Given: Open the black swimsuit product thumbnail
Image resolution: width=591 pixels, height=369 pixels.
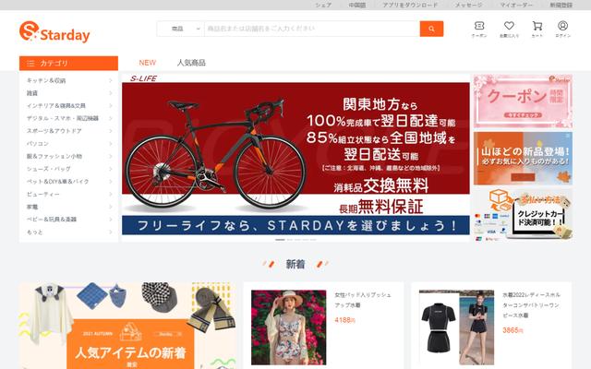Looking at the screenshot, I should pos(456,327).
